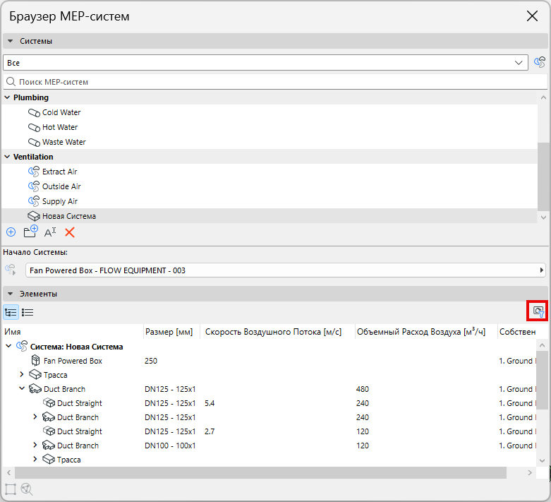Switch elements to flat list view
Screen dimensions: 551x502
click(x=28, y=312)
